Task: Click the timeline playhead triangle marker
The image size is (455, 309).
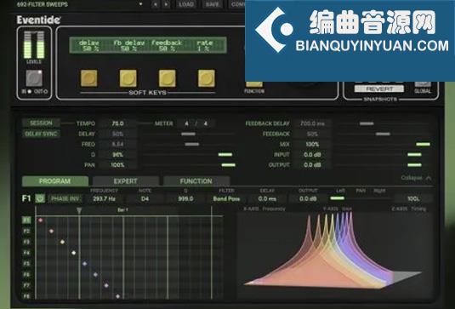Action: 79,210
